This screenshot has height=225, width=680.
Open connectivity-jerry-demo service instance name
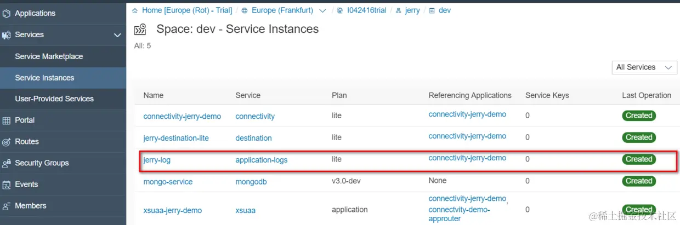pyautogui.click(x=182, y=116)
